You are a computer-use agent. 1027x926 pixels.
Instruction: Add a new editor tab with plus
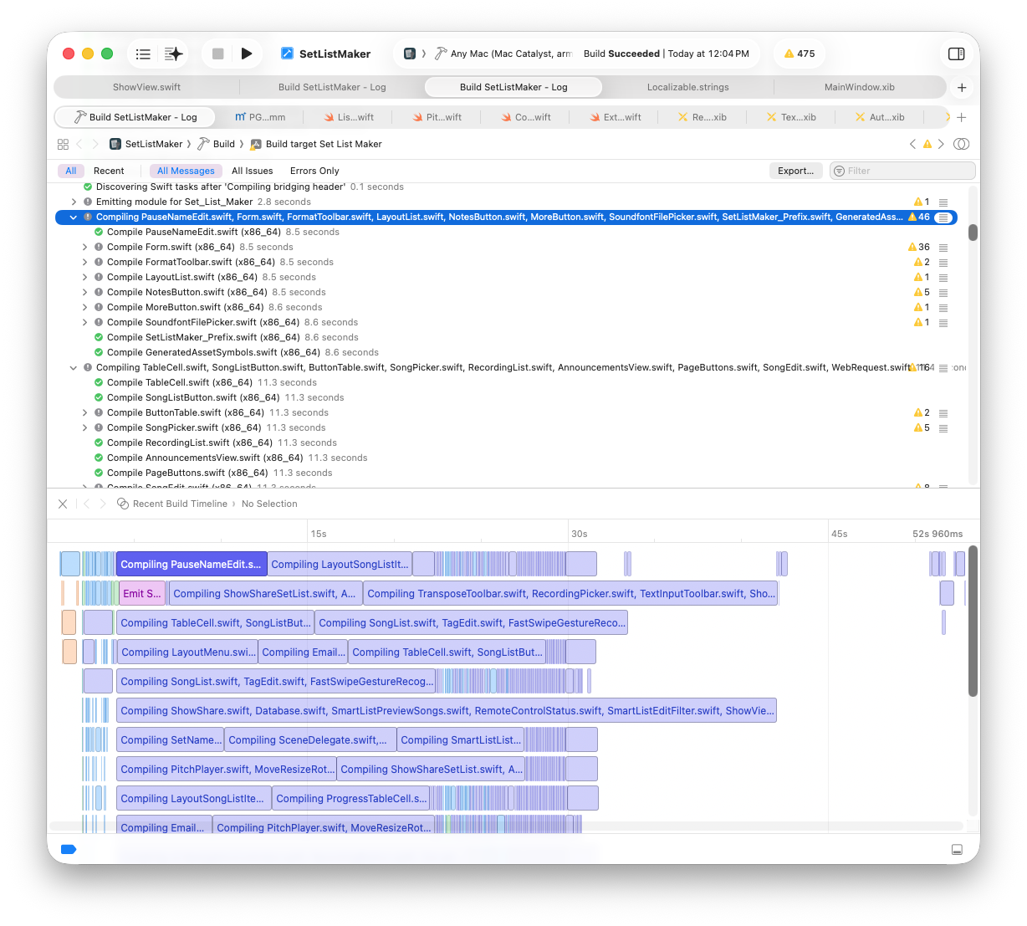(962, 87)
